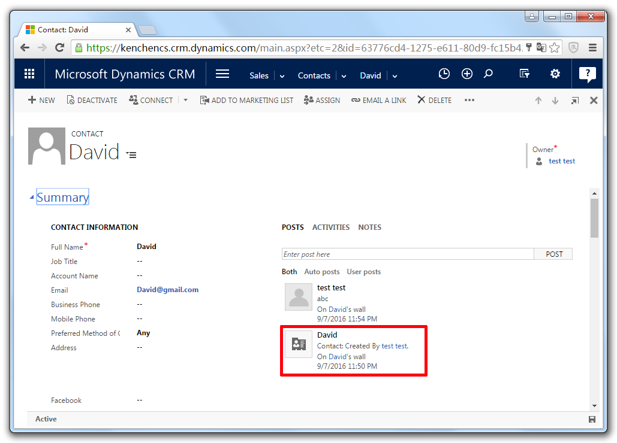Click Full Name value David
Viewport: 617px width, 443px height.
[146, 247]
